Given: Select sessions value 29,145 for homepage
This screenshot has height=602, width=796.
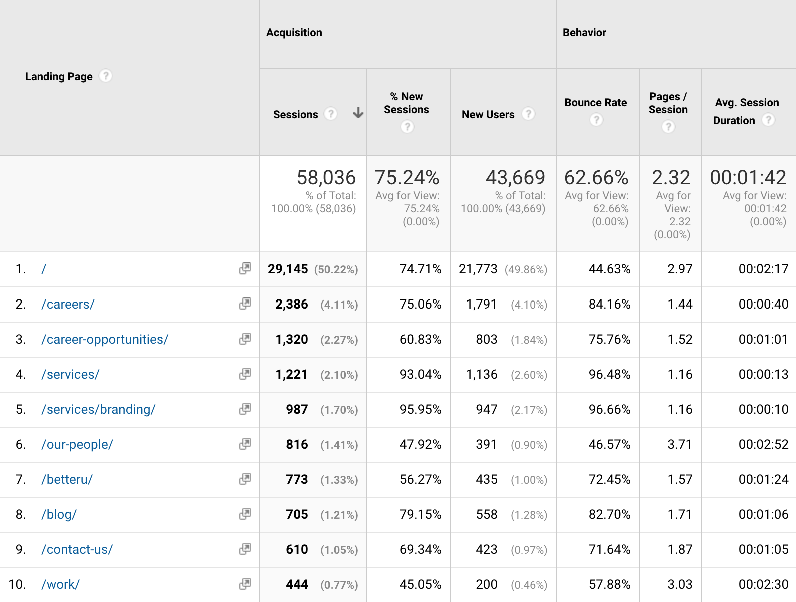Looking at the screenshot, I should tap(288, 269).
